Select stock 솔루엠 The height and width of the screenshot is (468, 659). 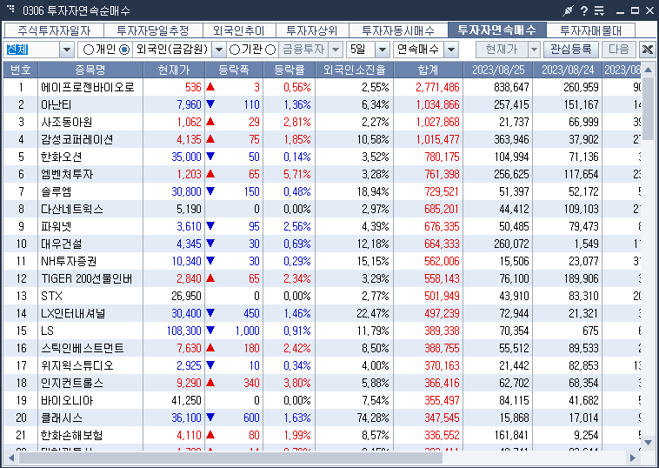click(x=57, y=191)
